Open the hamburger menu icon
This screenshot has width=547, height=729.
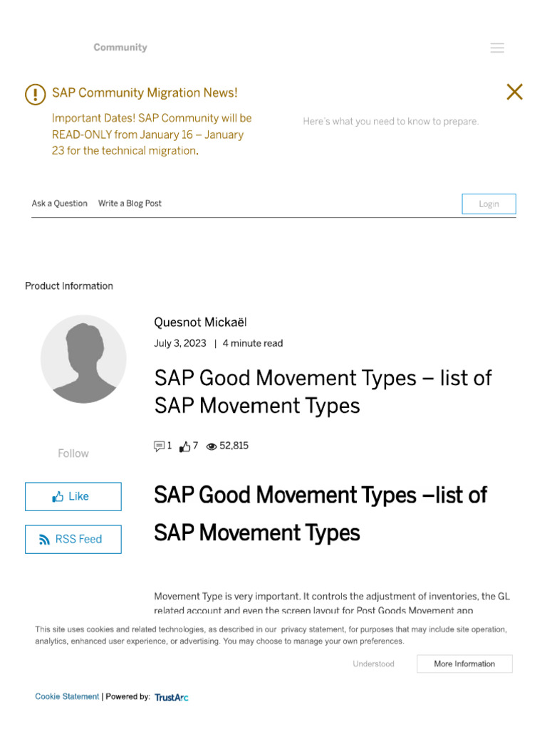pyautogui.click(x=497, y=48)
